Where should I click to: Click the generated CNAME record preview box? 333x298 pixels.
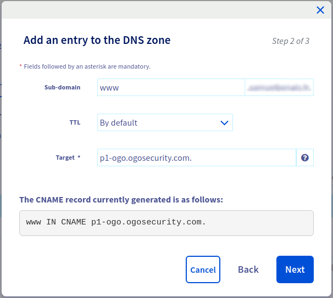pyautogui.click(x=166, y=223)
